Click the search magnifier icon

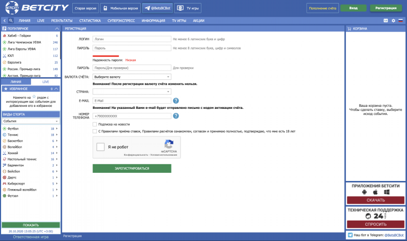click(x=11, y=20)
